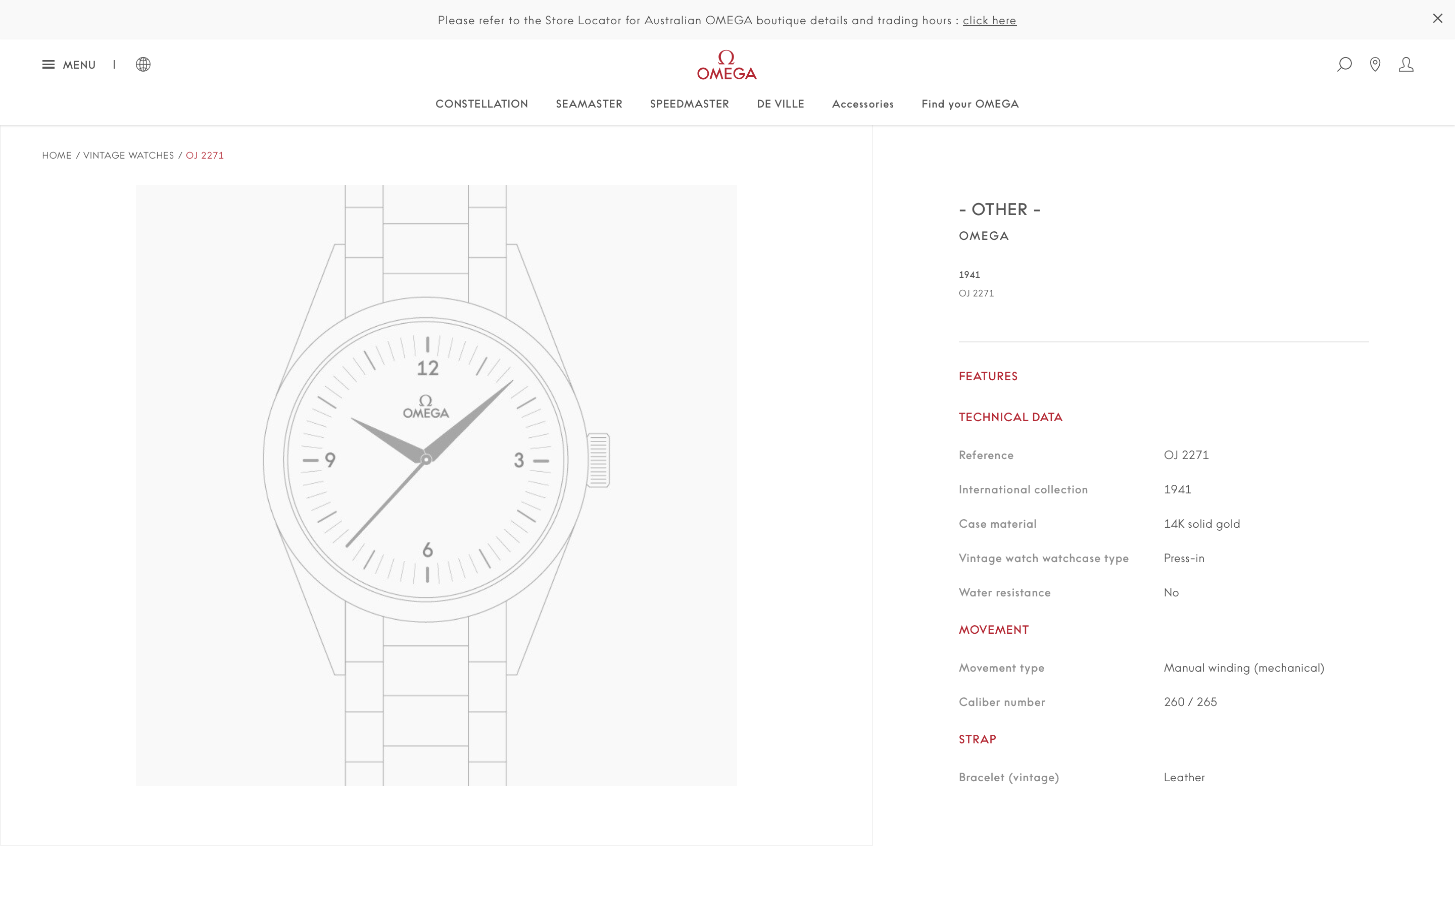Dismiss the store locator banner with X
Image resolution: width=1455 pixels, height=909 pixels.
pos(1437,19)
